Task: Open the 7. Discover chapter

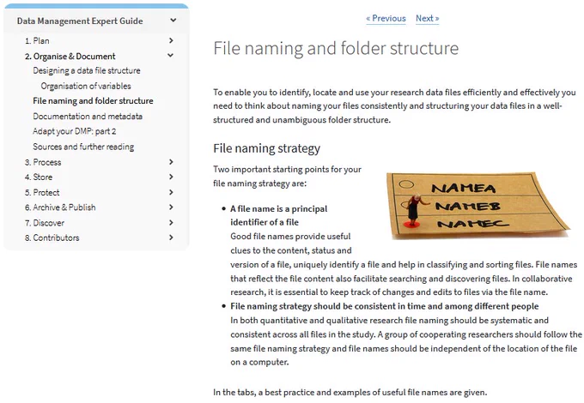Action: [45, 223]
